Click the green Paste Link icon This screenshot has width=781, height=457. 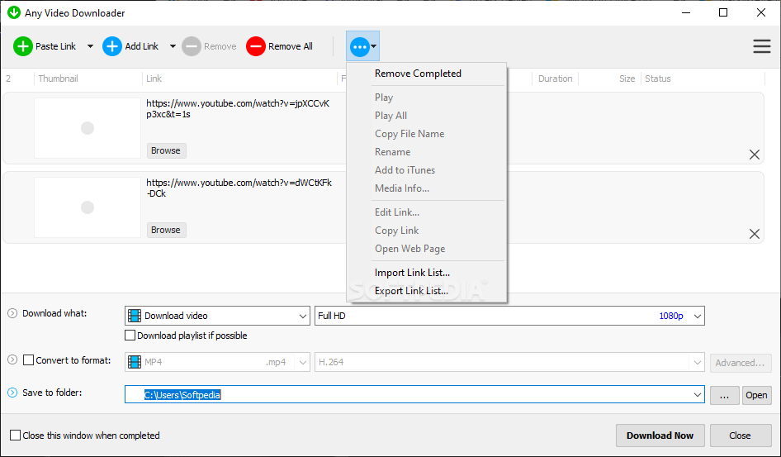pyautogui.click(x=23, y=46)
